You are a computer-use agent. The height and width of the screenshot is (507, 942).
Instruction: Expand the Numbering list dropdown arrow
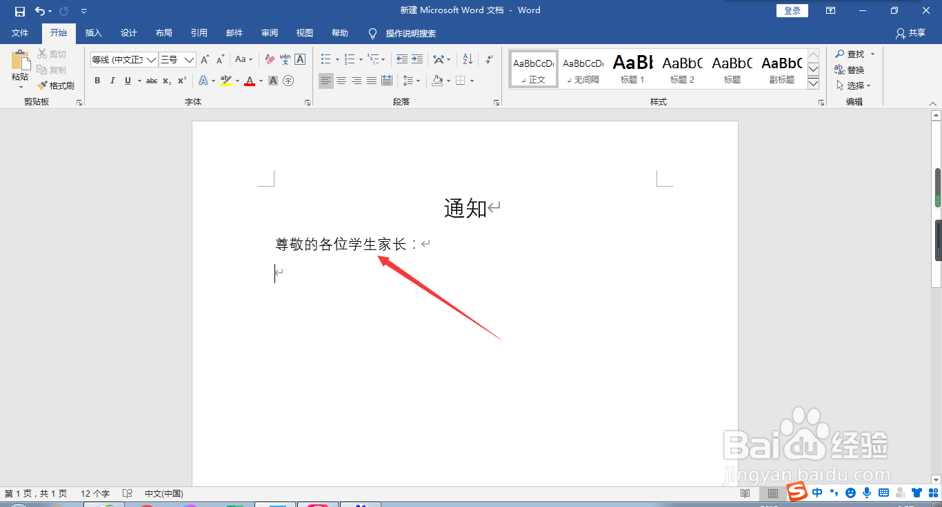(360, 60)
